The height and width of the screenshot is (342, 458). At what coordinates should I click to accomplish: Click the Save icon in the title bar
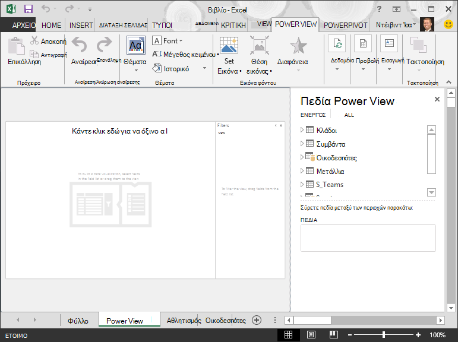click(x=29, y=9)
